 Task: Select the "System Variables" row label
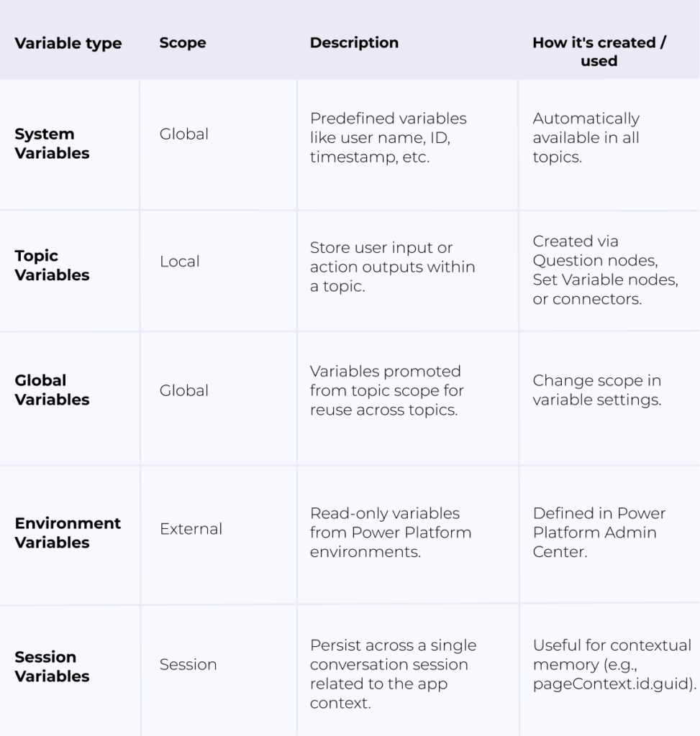tap(52, 143)
